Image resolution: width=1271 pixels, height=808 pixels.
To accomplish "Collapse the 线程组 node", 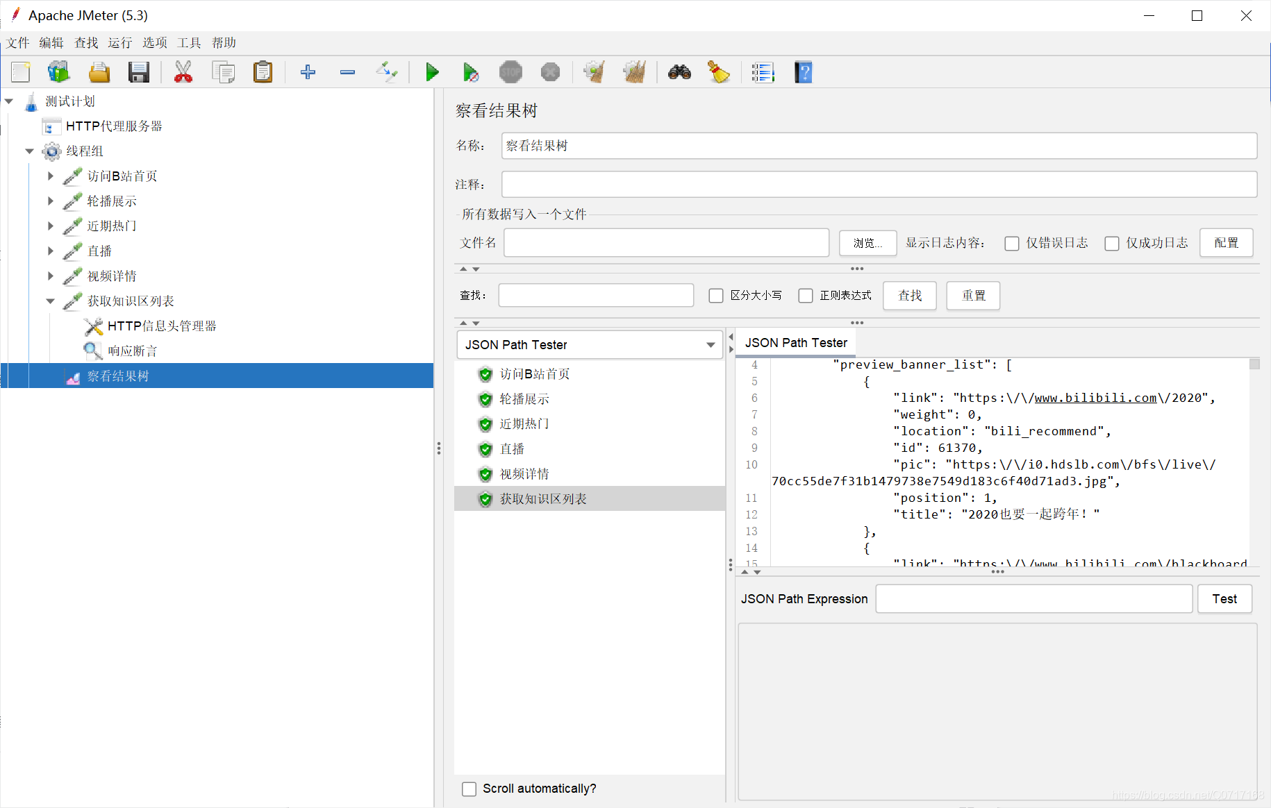I will tap(29, 151).
